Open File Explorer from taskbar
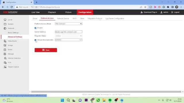 [104, 100]
